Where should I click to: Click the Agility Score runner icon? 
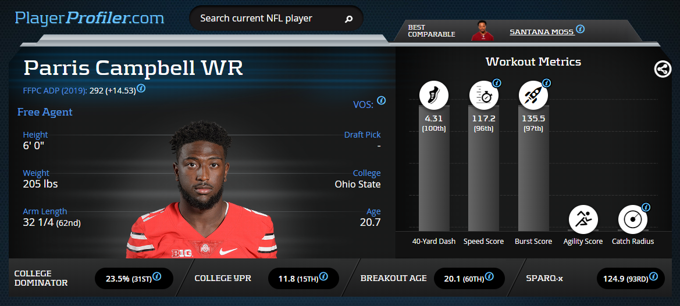[x=583, y=219]
